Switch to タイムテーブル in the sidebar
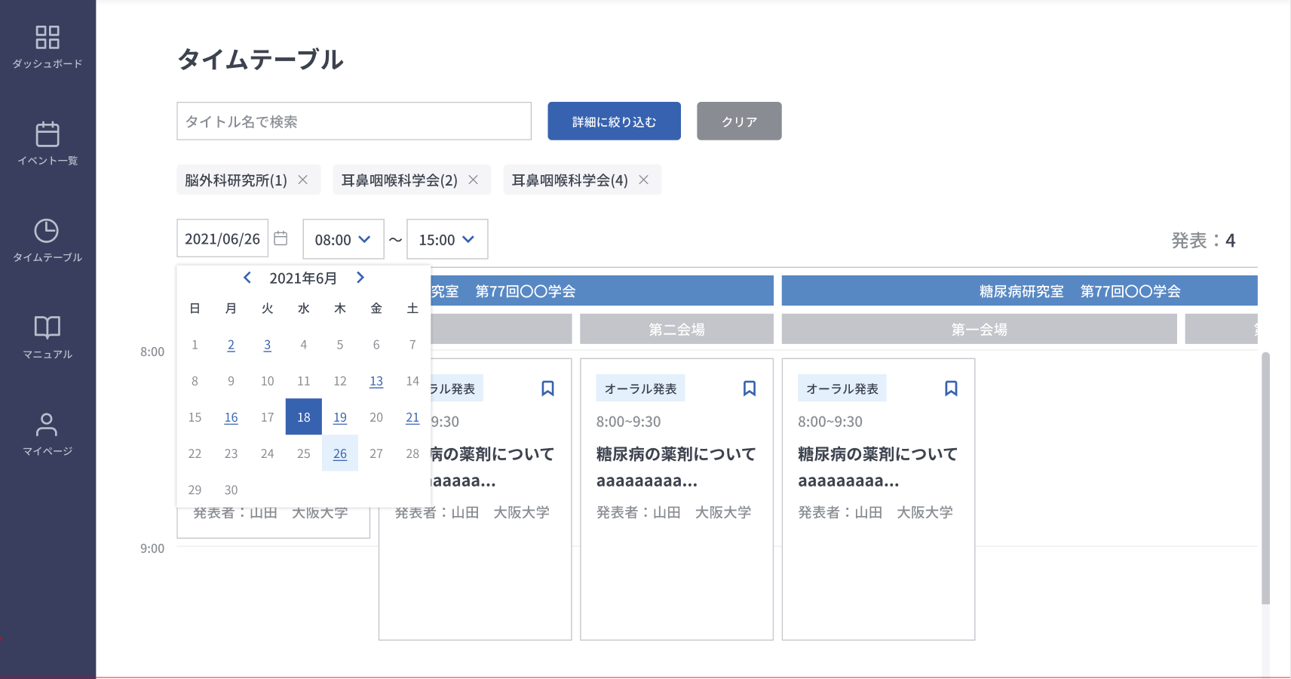The height and width of the screenshot is (679, 1291). (x=48, y=240)
